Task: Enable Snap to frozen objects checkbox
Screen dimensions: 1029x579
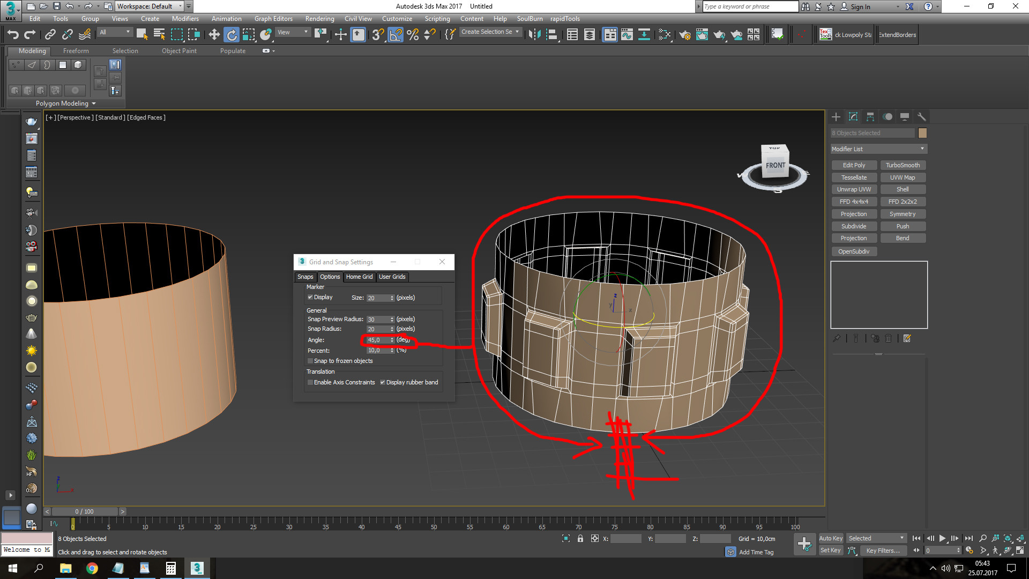Action: pos(310,361)
